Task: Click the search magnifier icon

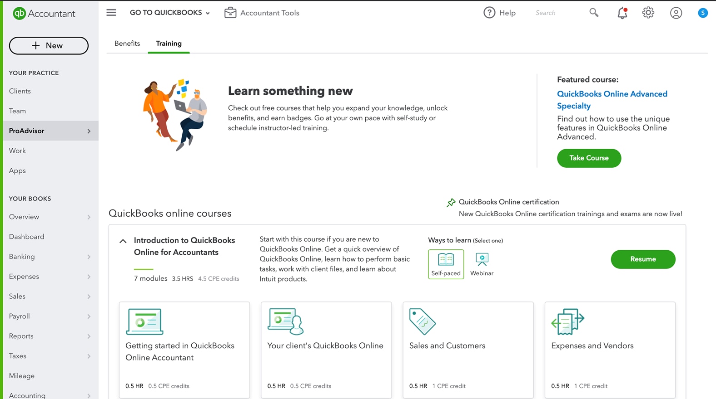Action: coord(594,13)
